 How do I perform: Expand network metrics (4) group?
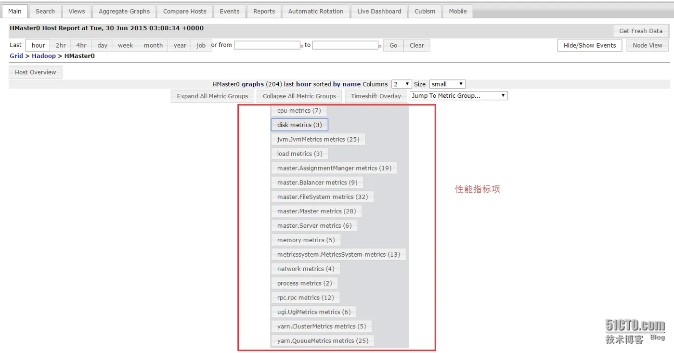306,269
